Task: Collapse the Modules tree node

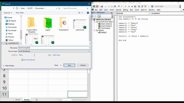Action: [x=95, y=30]
